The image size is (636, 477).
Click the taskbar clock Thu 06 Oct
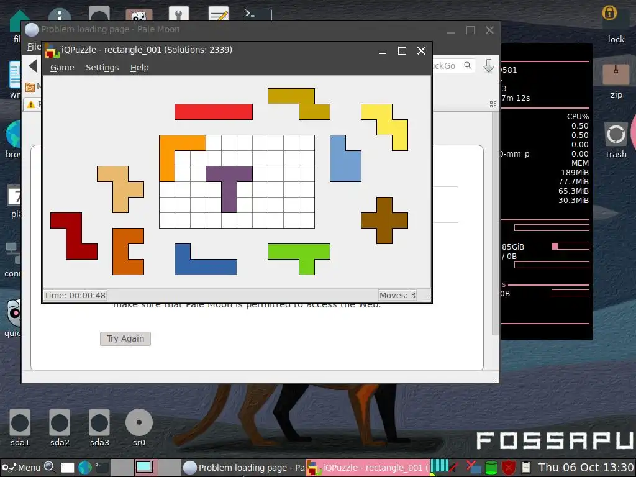click(586, 468)
